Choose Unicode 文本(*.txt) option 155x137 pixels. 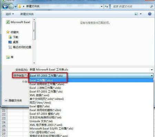91,121
